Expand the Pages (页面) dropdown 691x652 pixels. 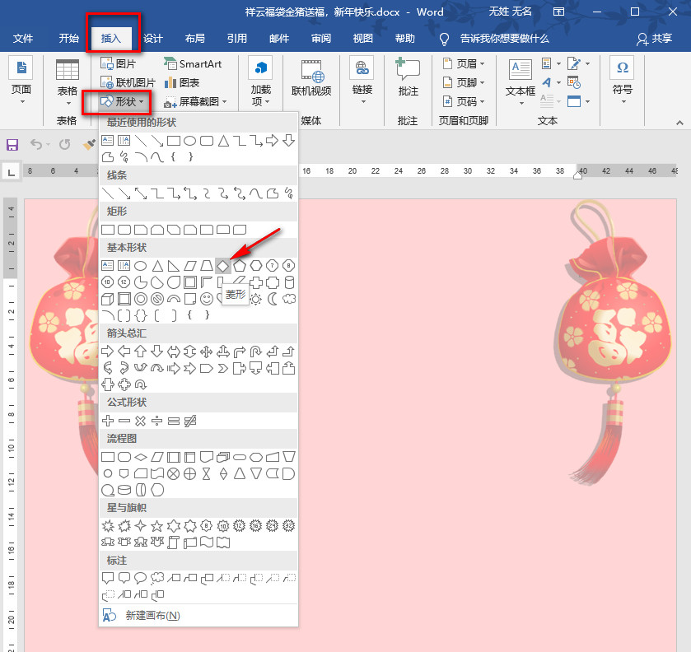click(21, 81)
